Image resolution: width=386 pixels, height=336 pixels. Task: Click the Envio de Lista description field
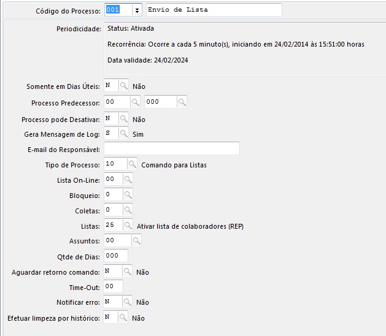pos(213,10)
